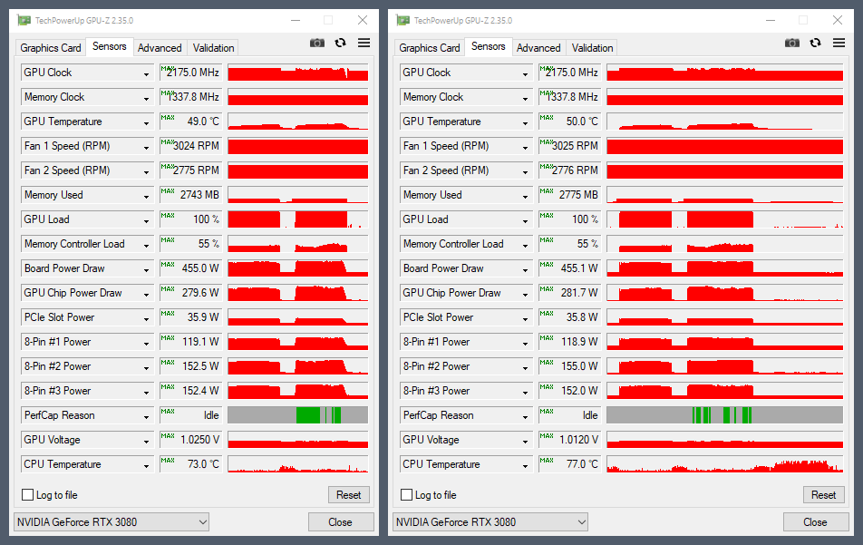Open the NVIDIA GeForce RTX 3080 selector in left window
This screenshot has height=545, width=863.
click(x=112, y=522)
